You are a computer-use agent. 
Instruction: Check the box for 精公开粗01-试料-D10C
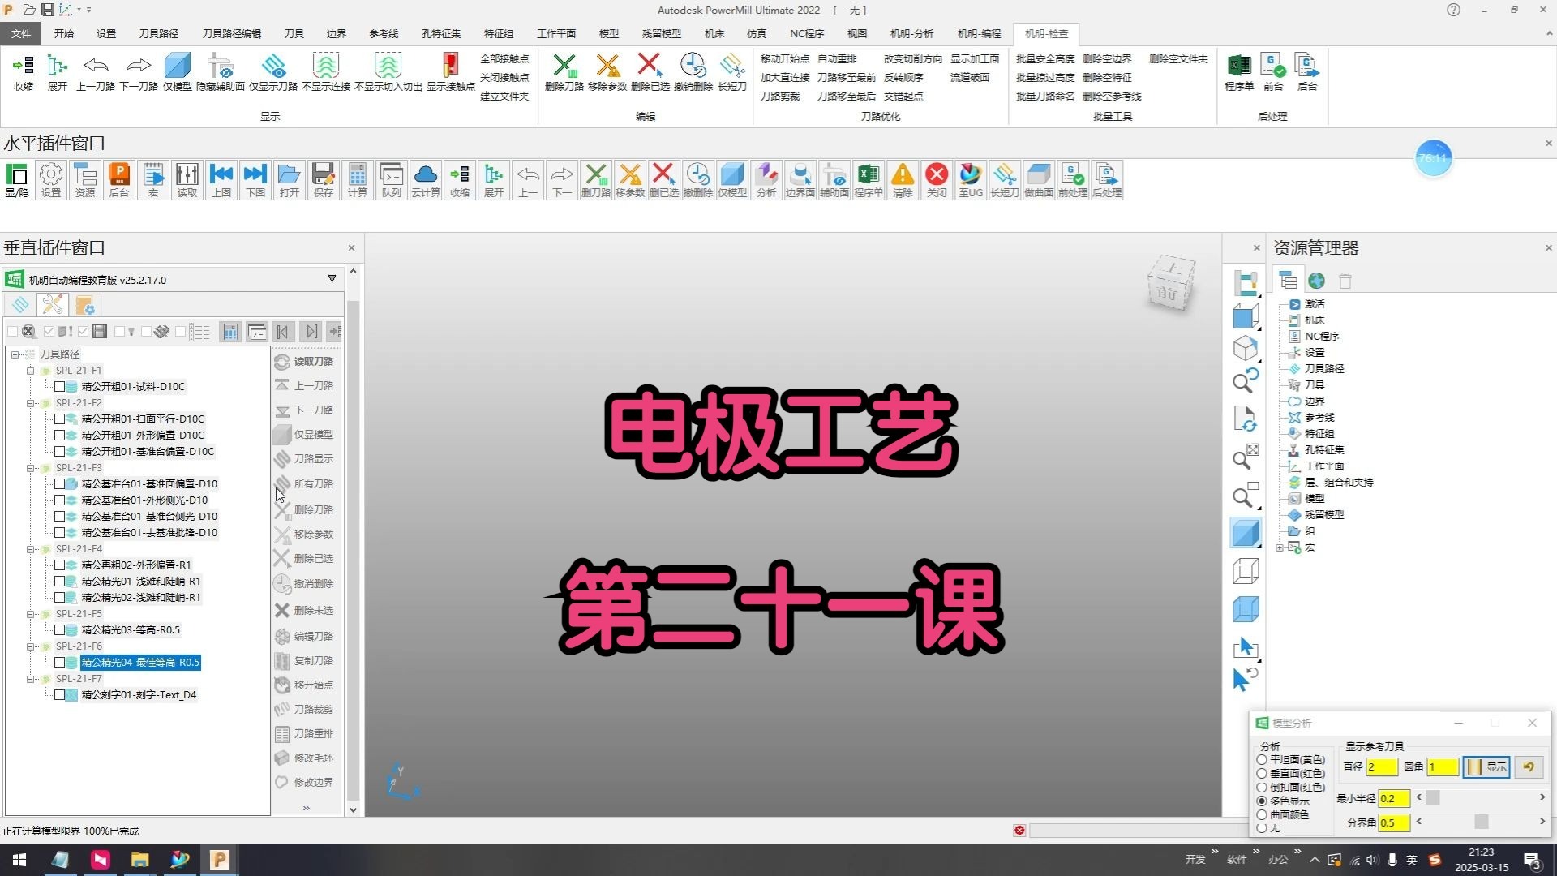point(59,387)
